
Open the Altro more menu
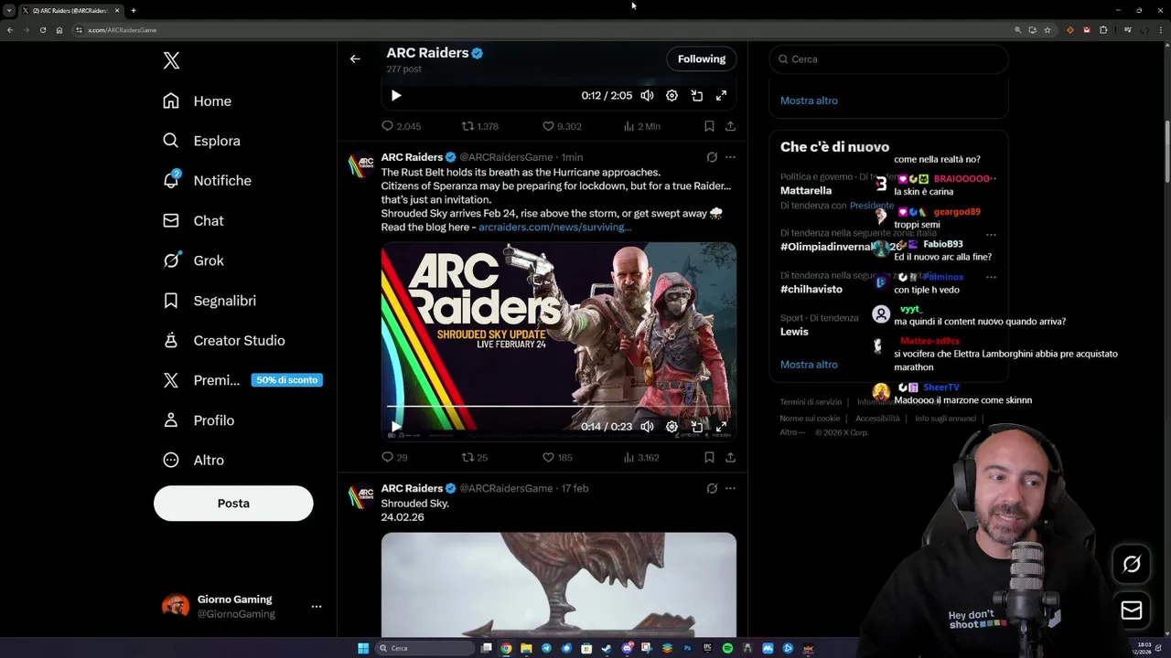pyautogui.click(x=193, y=460)
